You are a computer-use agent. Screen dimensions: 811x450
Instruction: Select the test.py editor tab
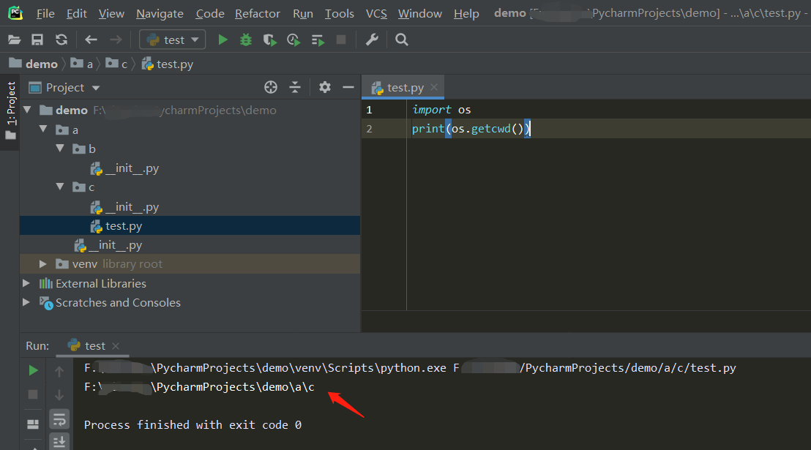[x=403, y=87]
